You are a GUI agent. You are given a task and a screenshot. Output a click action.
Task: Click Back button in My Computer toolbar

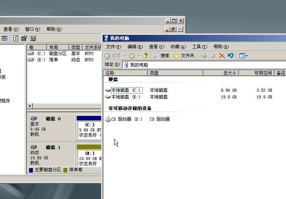coord(113,56)
